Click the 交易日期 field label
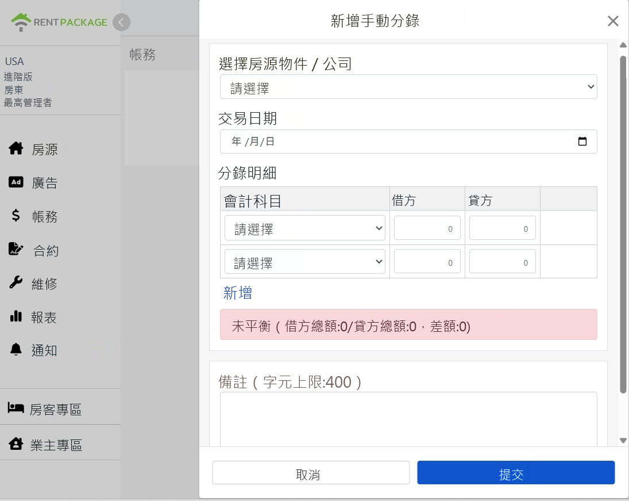This screenshot has height=501, width=629. click(x=248, y=118)
